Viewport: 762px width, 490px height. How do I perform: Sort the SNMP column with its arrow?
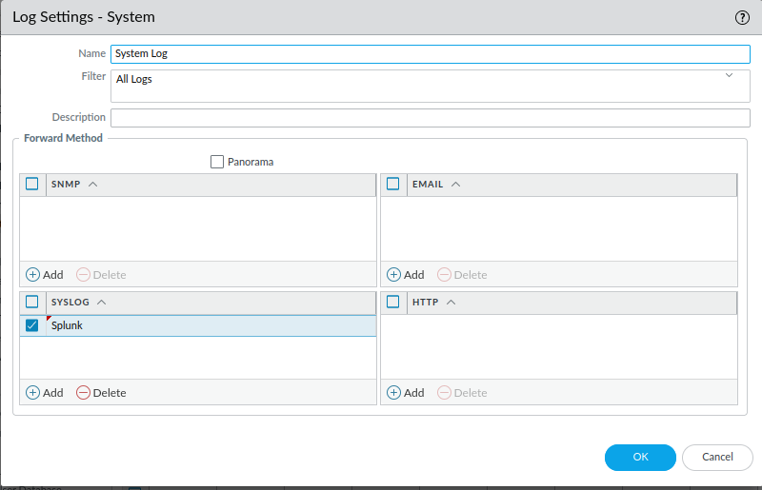tap(92, 184)
